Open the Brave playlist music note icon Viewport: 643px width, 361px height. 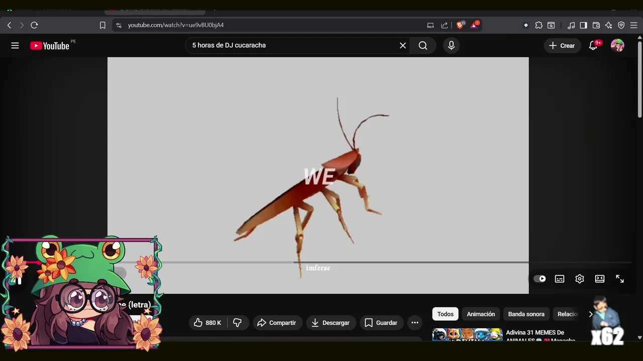[x=571, y=25]
